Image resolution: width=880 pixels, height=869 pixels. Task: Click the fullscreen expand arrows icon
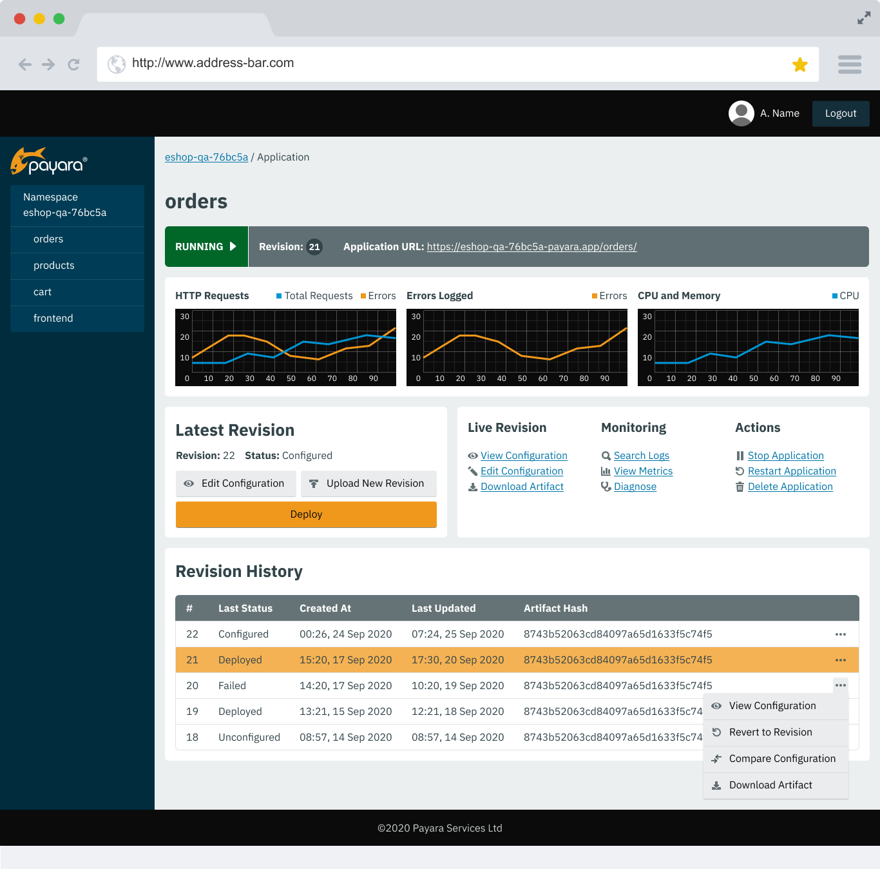click(x=863, y=19)
